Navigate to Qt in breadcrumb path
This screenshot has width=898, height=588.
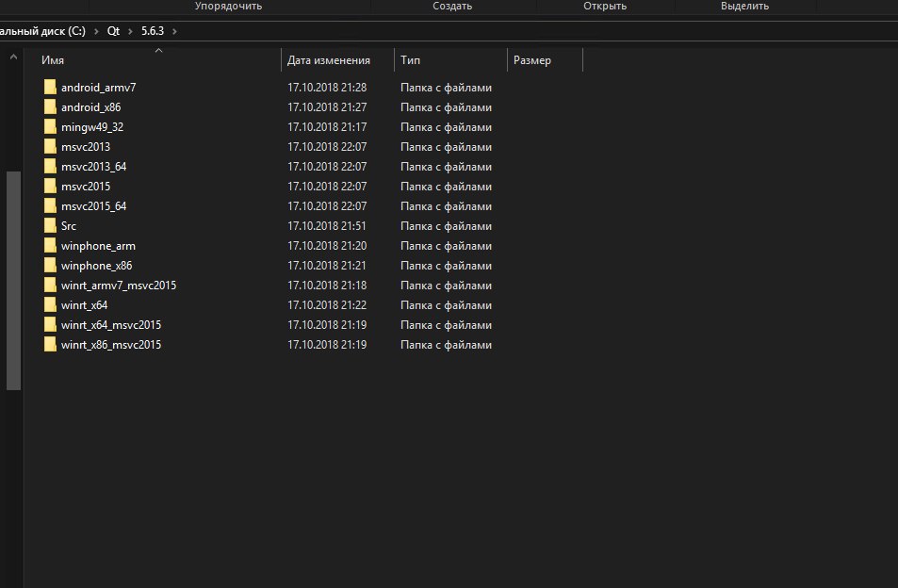113,31
